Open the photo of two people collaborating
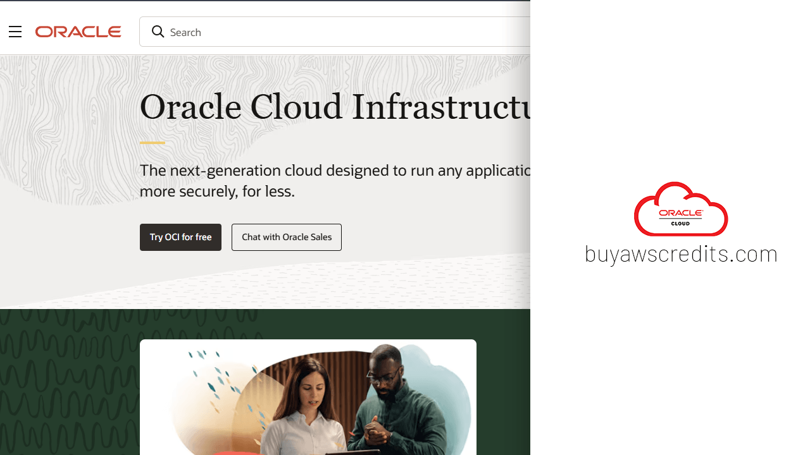The width and height of the screenshot is (810, 455). [308, 397]
